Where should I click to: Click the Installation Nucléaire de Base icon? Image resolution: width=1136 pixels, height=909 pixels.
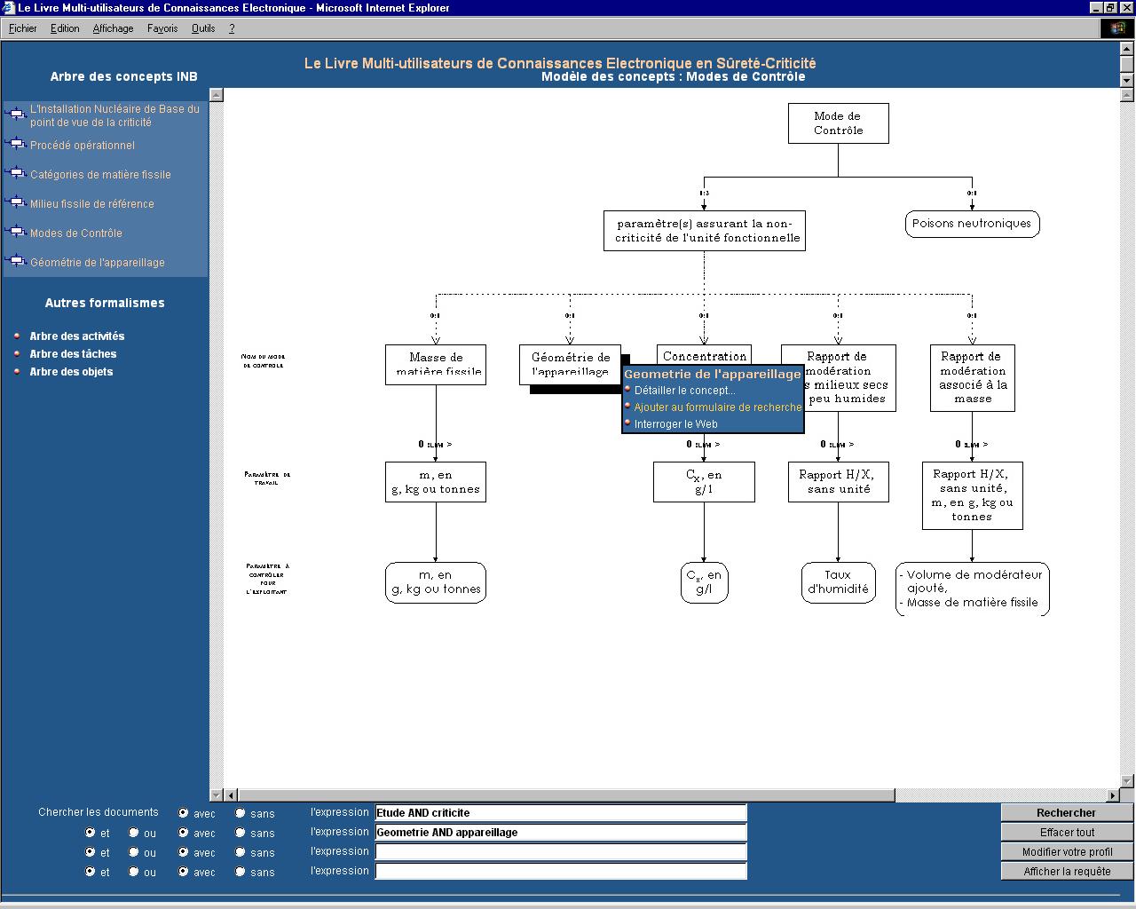coord(16,114)
